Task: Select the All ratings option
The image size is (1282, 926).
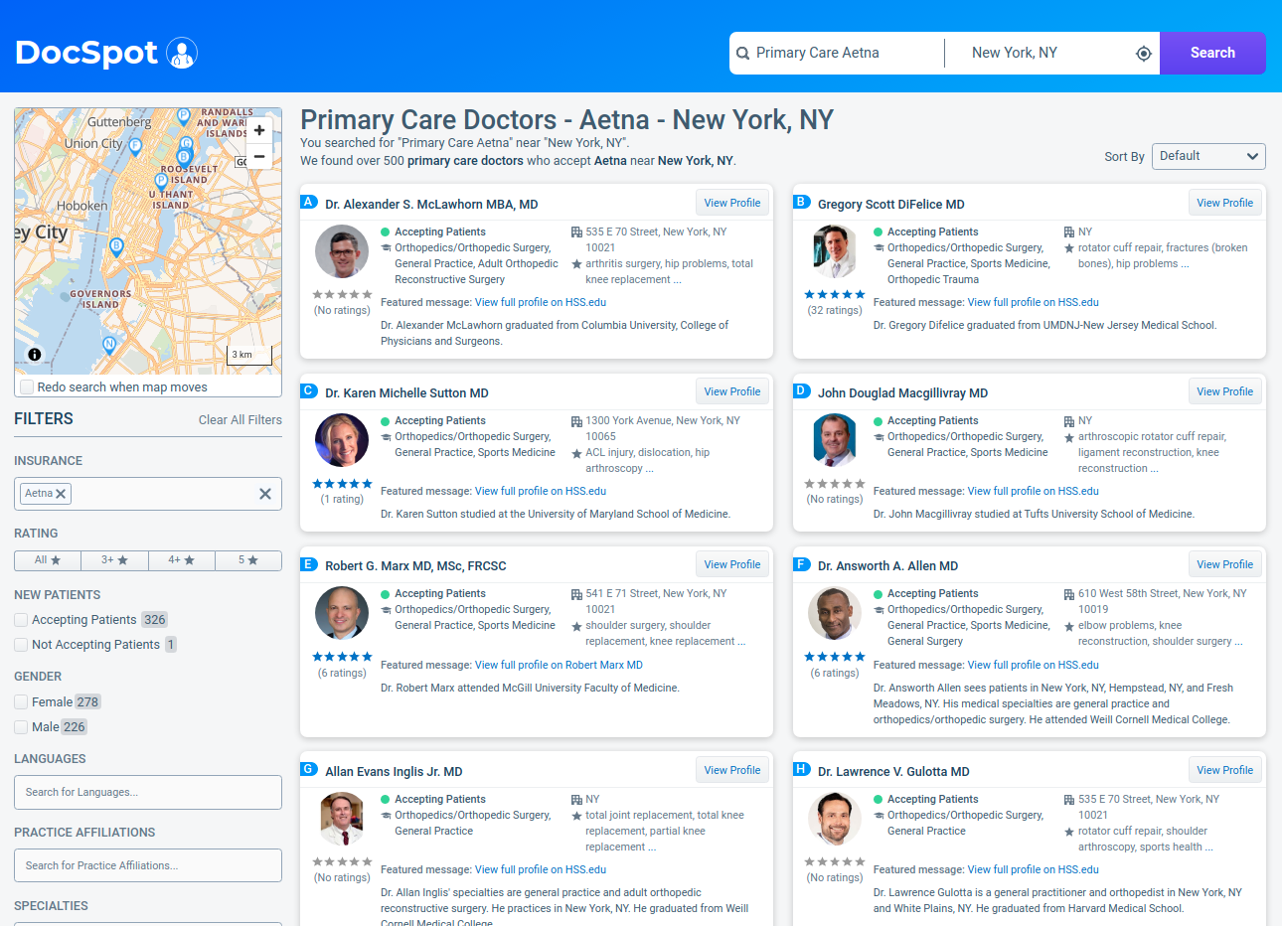Action: (48, 560)
